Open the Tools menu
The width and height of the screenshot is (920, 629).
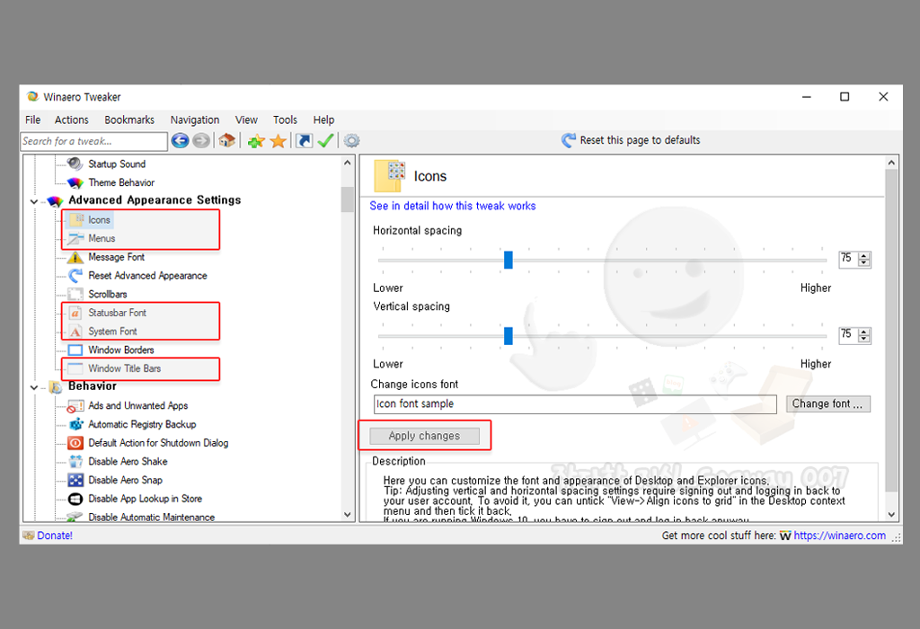(x=285, y=120)
